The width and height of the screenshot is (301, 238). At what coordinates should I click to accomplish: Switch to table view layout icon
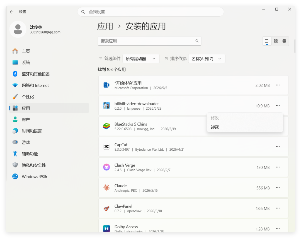coord(284,41)
